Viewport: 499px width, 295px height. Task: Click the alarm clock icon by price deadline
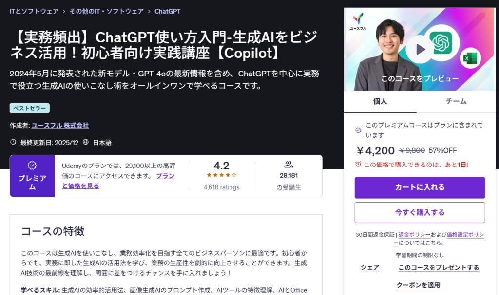coord(358,165)
